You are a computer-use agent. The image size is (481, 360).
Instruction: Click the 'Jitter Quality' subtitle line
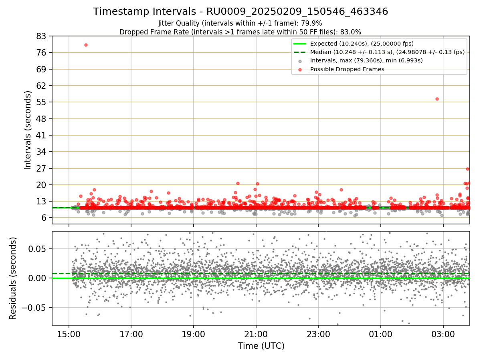pos(240,23)
